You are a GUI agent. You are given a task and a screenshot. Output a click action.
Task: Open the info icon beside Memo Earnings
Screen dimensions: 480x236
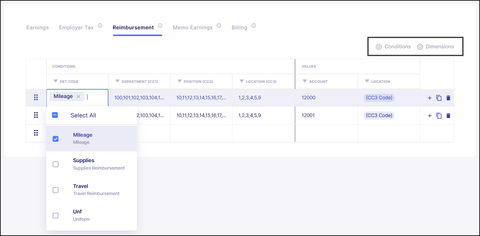coord(219,25)
